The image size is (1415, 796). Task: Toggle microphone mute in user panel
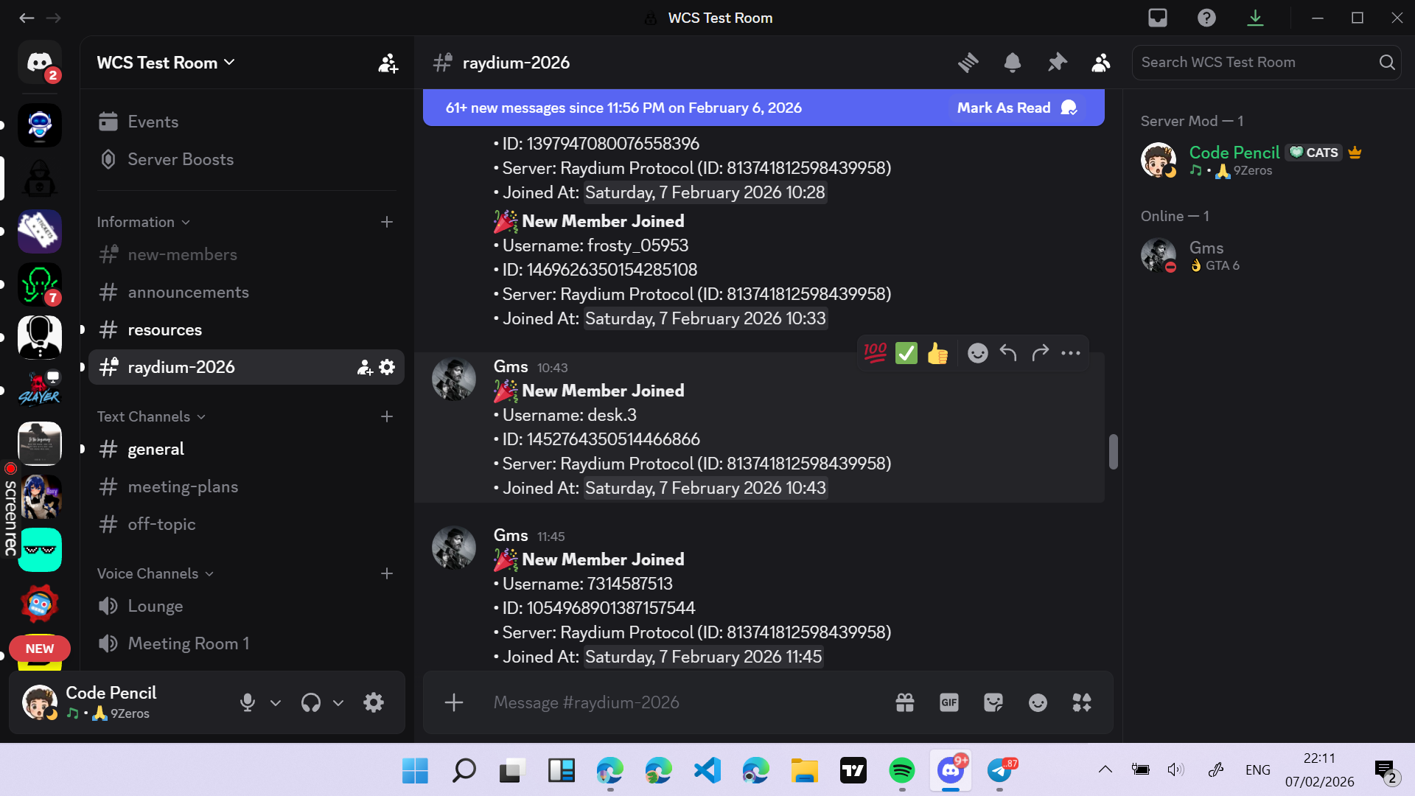pos(248,702)
